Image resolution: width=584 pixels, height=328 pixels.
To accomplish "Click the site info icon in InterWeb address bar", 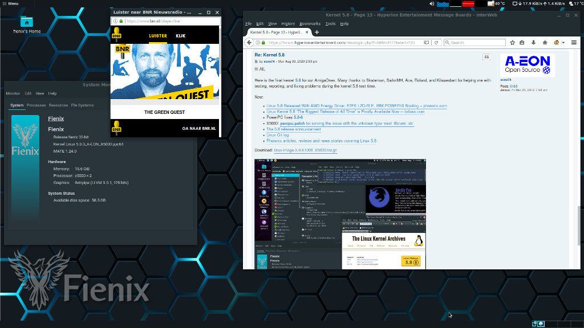I will [x=258, y=42].
